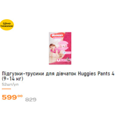The width and height of the screenshot is (117, 117).
Task: Open the Підгузки-трусики product title link
Action: pyautogui.click(x=58, y=76)
